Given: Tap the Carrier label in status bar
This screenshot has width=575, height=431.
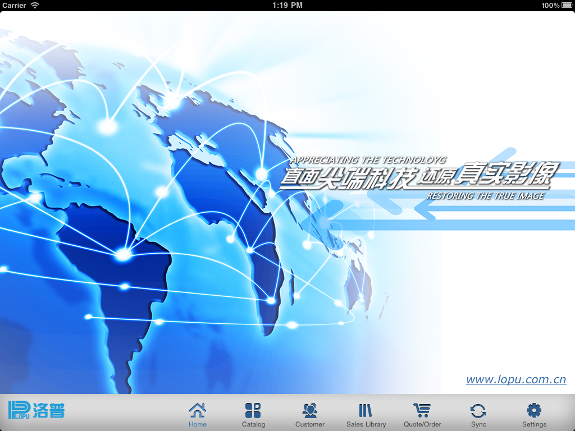Looking at the screenshot, I should (14, 5).
